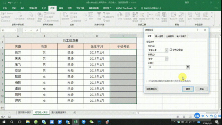222x125 pixels.
Task: Open the 开发工具 Developer ribbon tab
Action: (80, 8)
